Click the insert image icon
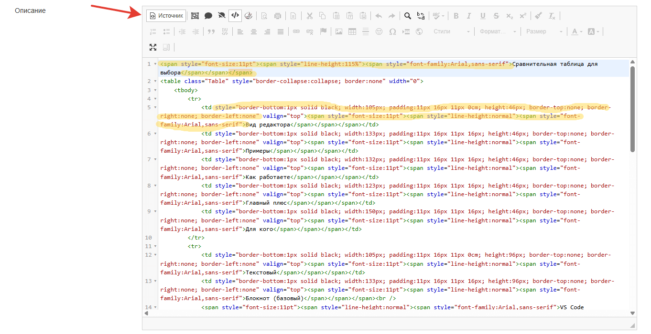The height and width of the screenshot is (334, 651). [x=339, y=32]
